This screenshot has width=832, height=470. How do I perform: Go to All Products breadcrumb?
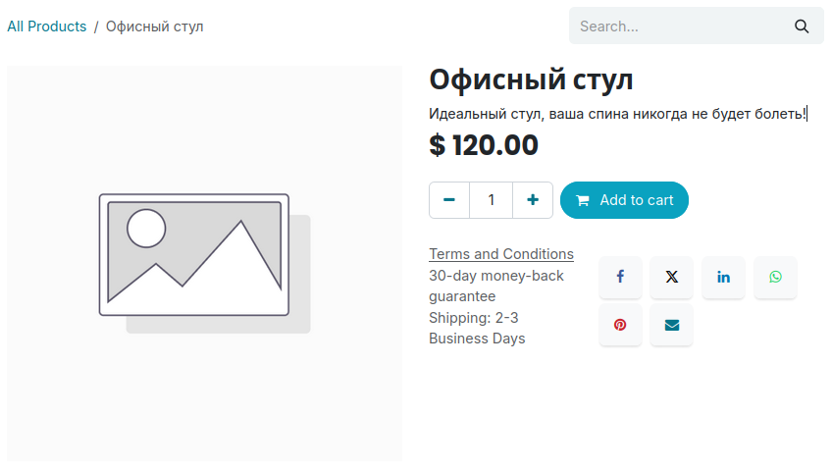click(47, 26)
